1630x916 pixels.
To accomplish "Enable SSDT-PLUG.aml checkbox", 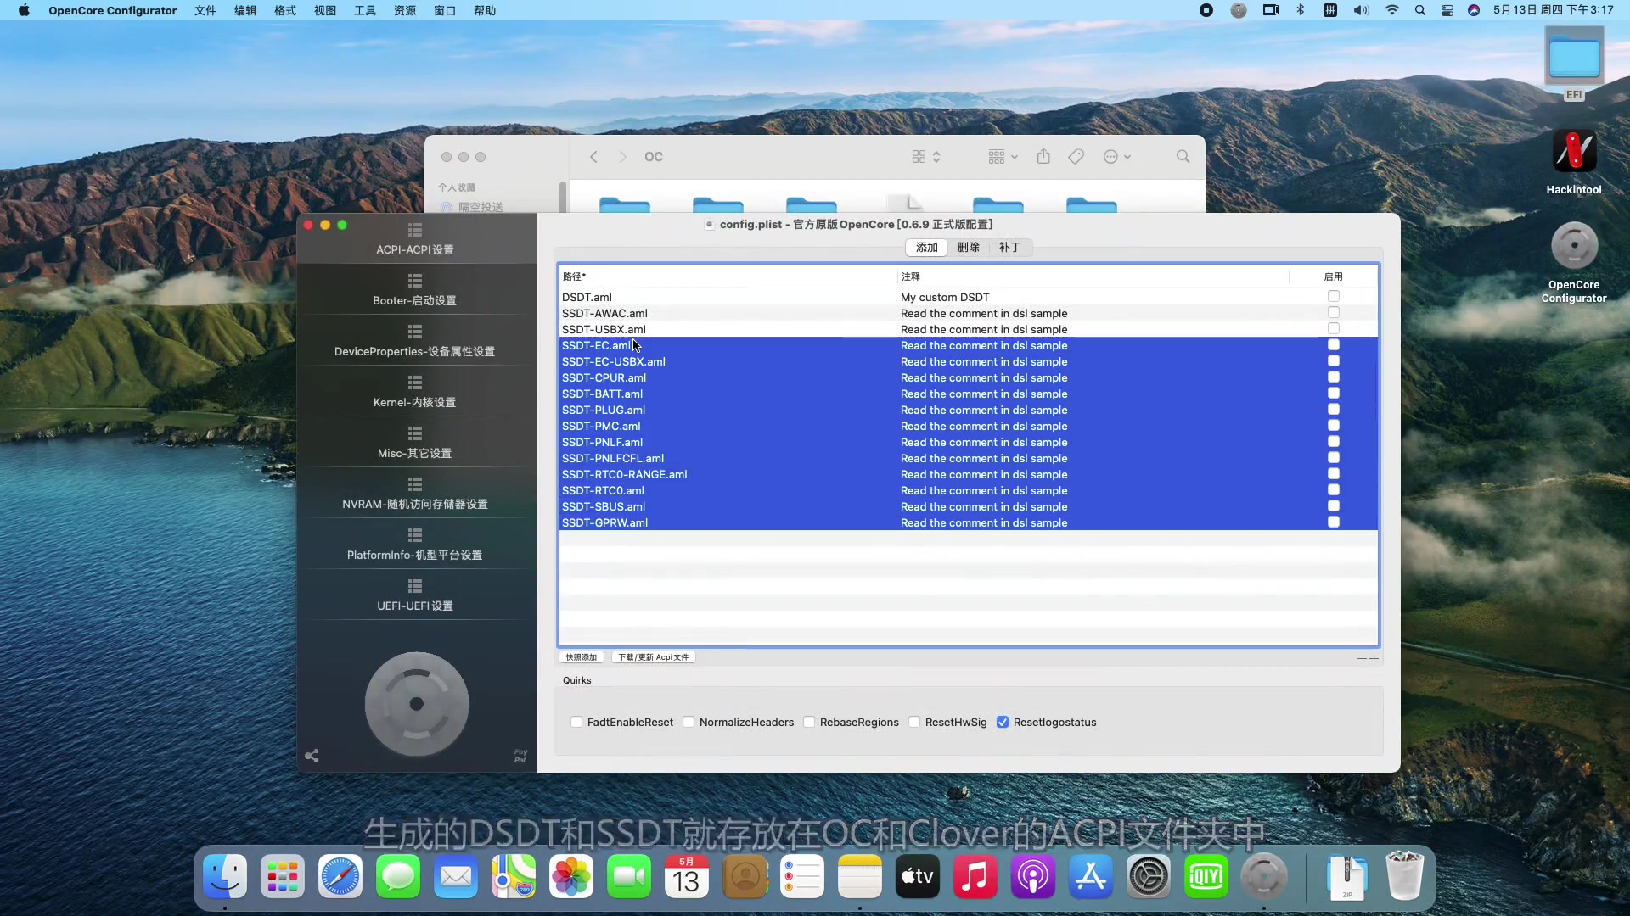I will (x=1334, y=410).
